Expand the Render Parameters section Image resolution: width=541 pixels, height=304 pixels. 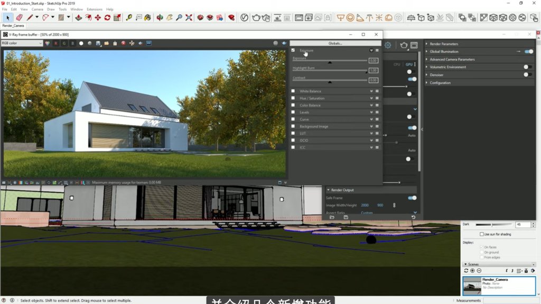(x=427, y=44)
